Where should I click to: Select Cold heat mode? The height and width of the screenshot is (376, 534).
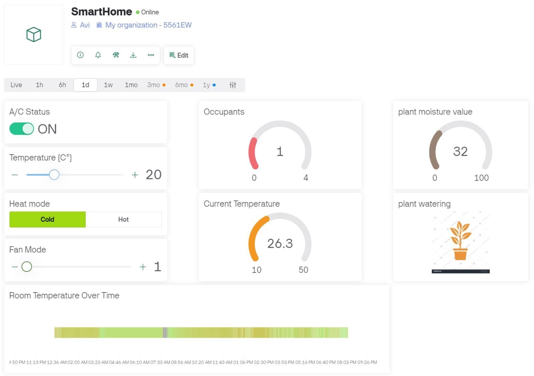tap(47, 219)
